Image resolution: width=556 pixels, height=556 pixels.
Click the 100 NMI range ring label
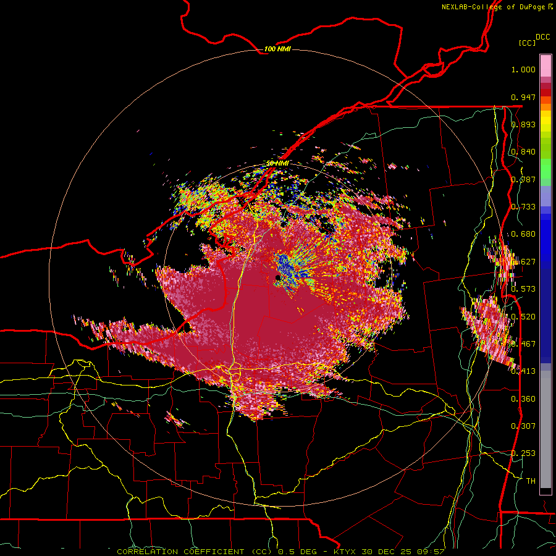277,49
